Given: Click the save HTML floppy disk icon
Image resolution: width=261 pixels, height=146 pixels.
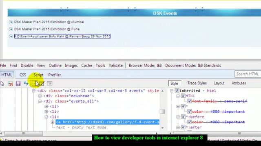Looking at the screenshot, I should tap(18, 84).
